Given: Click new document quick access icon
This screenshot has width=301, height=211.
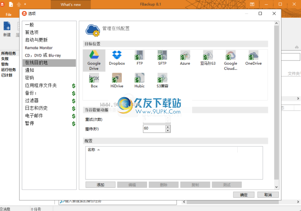Looking at the screenshot, I should 11,4.
